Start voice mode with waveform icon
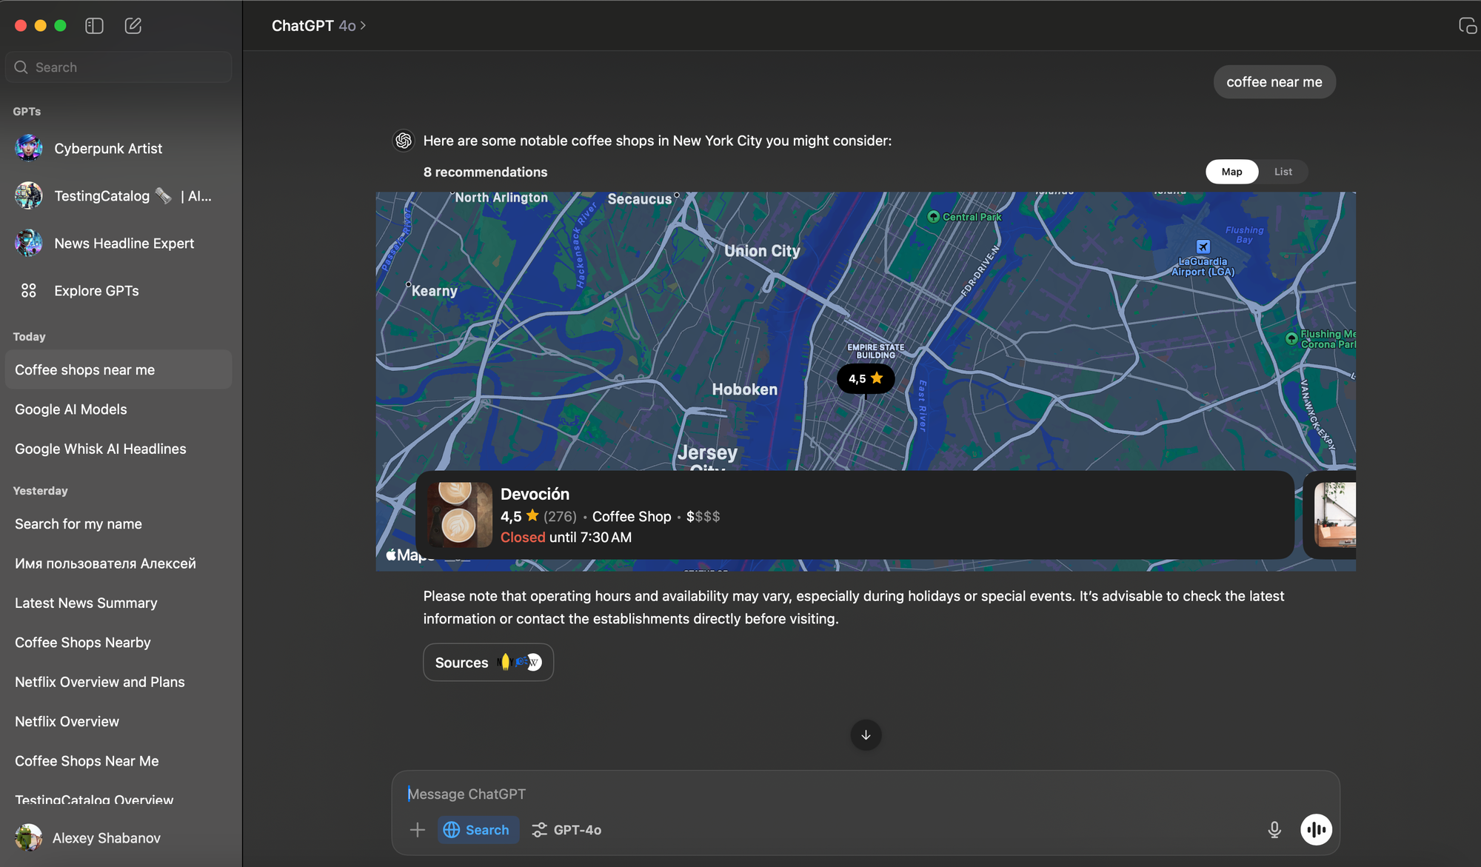Screen dimensions: 1481x867 [1316, 830]
